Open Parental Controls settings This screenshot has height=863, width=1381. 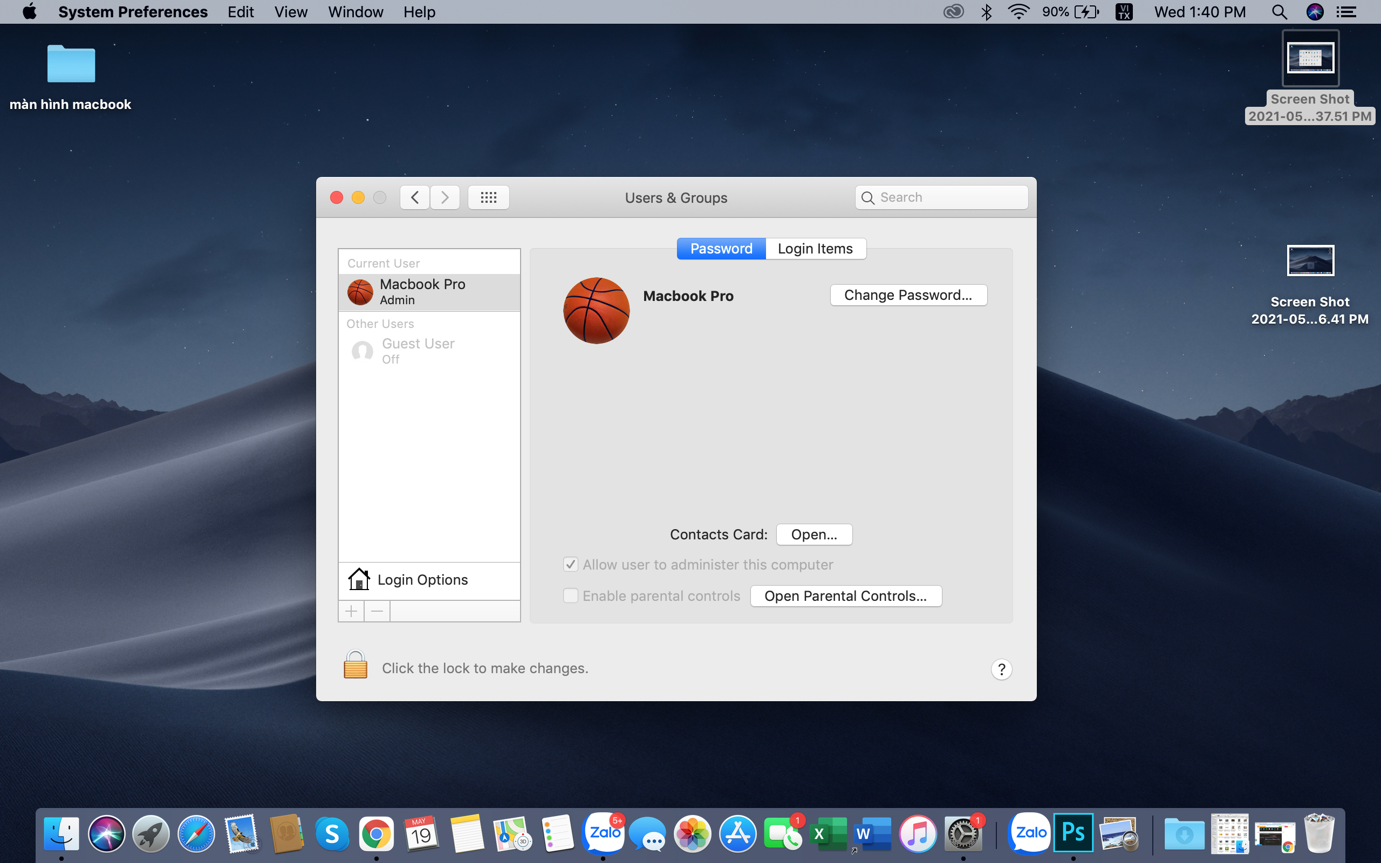[x=845, y=595]
